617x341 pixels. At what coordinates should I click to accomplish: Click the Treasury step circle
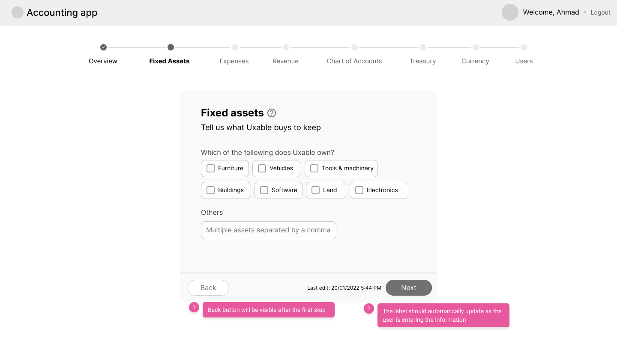422,47
